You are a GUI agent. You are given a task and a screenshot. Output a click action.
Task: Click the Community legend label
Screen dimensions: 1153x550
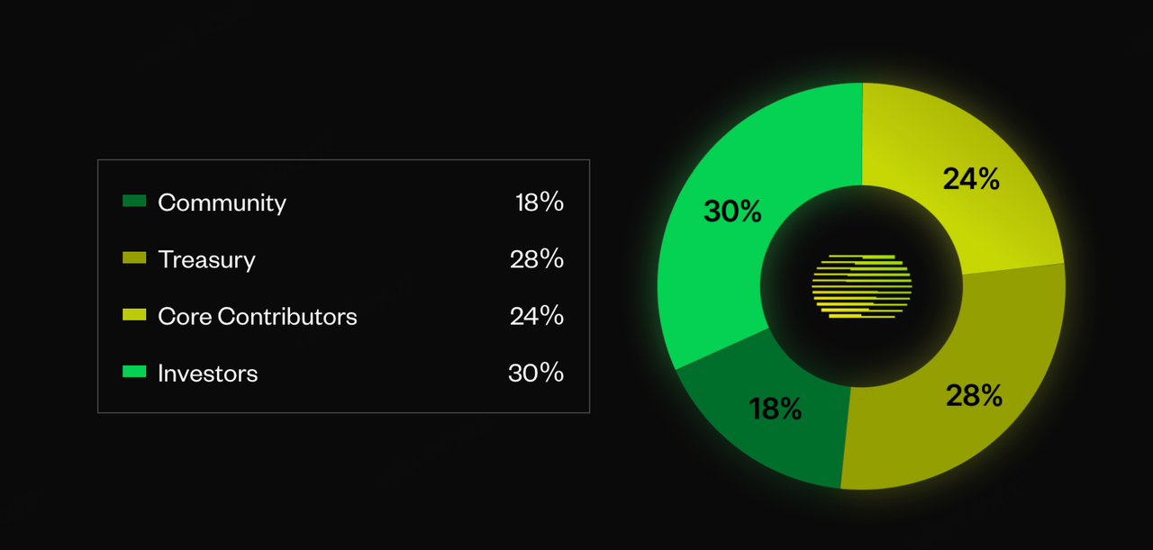coord(222,203)
